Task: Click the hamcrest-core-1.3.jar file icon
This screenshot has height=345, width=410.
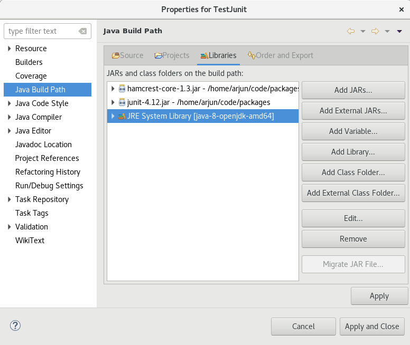Action: (x=122, y=89)
